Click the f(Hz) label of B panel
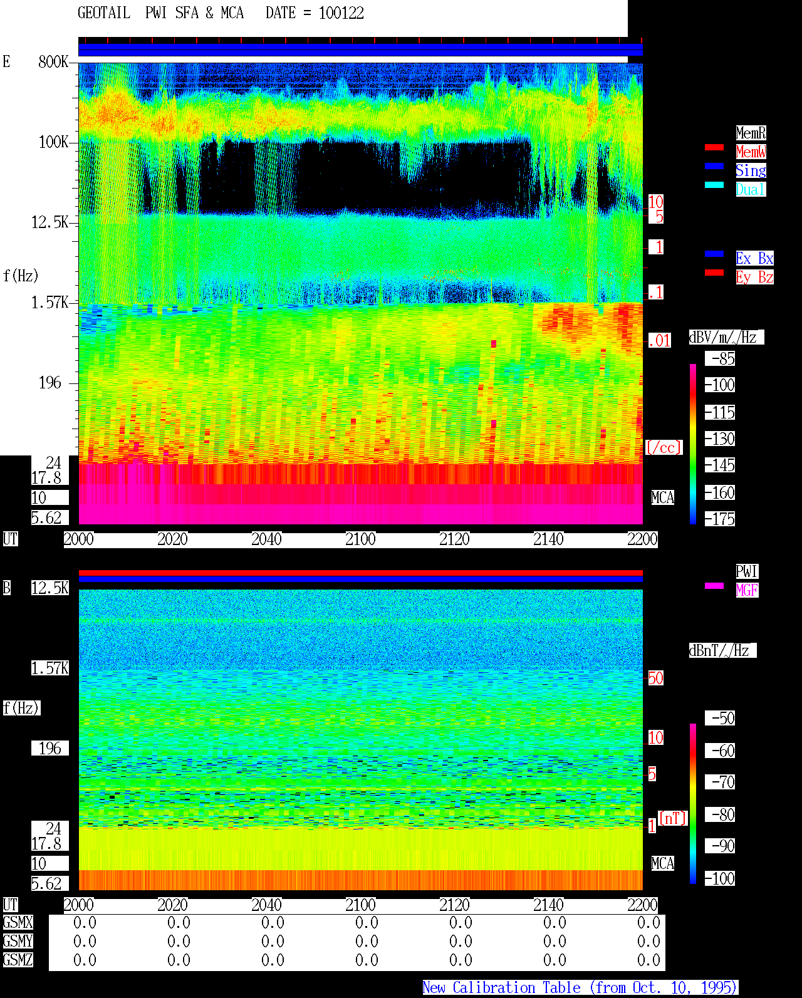Viewport: 802px width, 998px height. pos(21,709)
